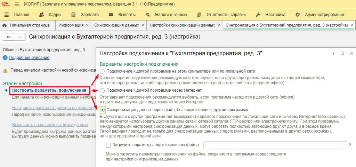Switch to the Синхронизация данных tab
This screenshot has height=167, width=356.
(117, 25)
